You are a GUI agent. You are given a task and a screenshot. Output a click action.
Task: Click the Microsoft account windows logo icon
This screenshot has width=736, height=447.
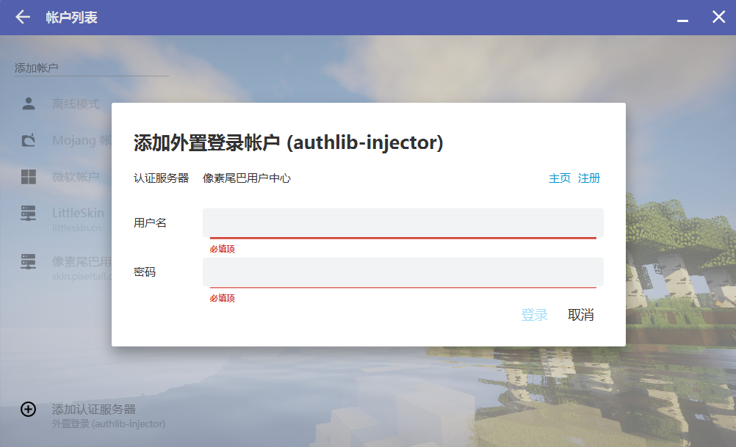(x=29, y=177)
